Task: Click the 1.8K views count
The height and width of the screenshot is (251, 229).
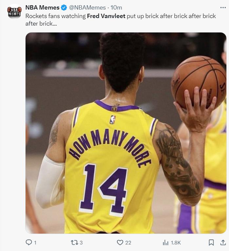Action: point(176,243)
